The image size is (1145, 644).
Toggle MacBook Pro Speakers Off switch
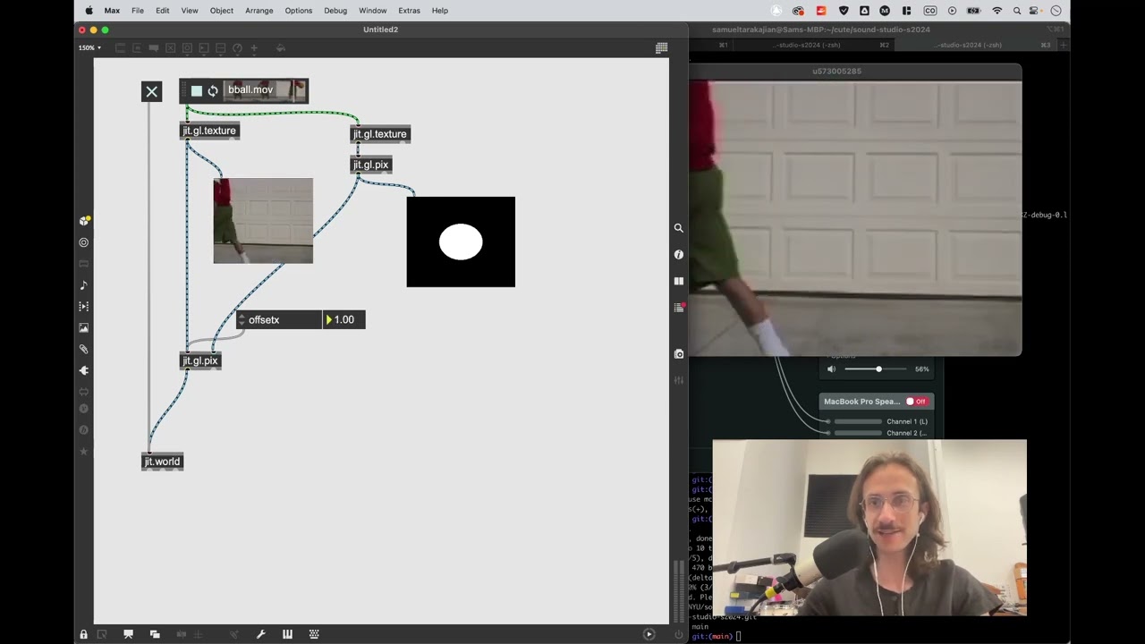pyautogui.click(x=916, y=402)
